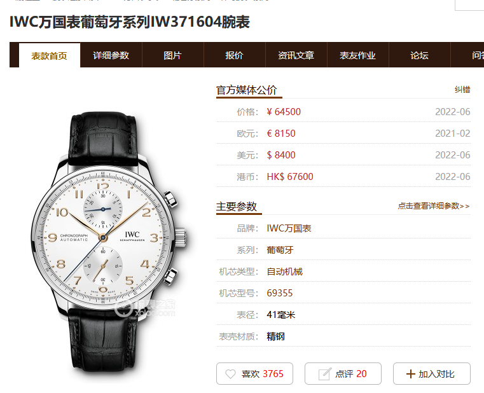Go to the 表友作业 tab
The width and height of the screenshot is (484, 393).
357,55
